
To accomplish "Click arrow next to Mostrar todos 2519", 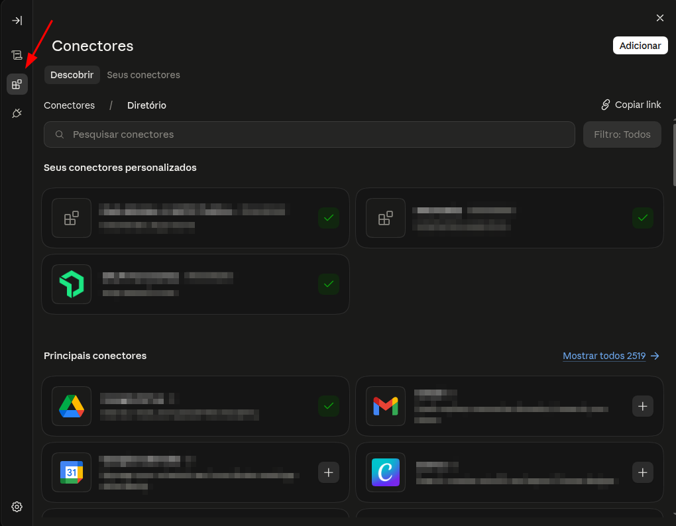I will (x=655, y=356).
